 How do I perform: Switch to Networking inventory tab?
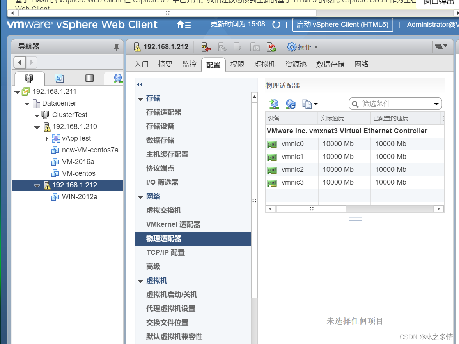pos(118,78)
